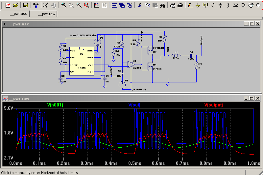263x175 pixels.
Task: Open the Component chooser gate icon
Action: (243, 5)
